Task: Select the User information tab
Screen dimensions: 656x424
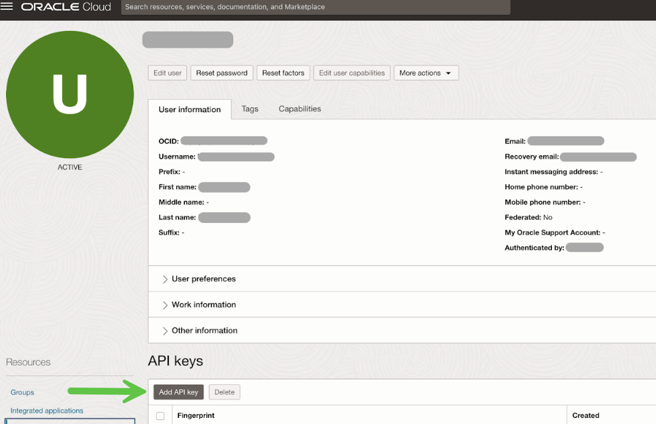Action: click(x=189, y=109)
